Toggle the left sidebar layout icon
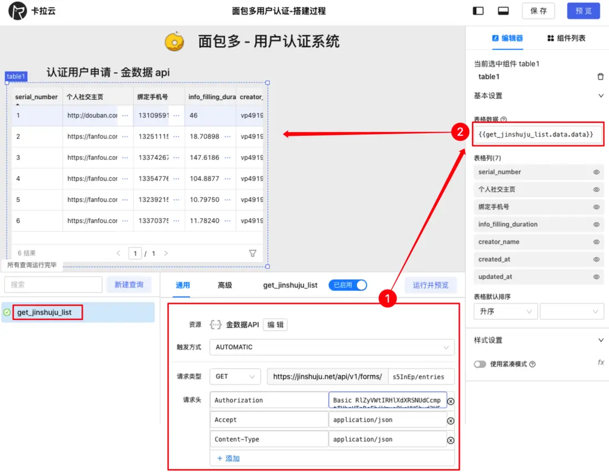 478,11
